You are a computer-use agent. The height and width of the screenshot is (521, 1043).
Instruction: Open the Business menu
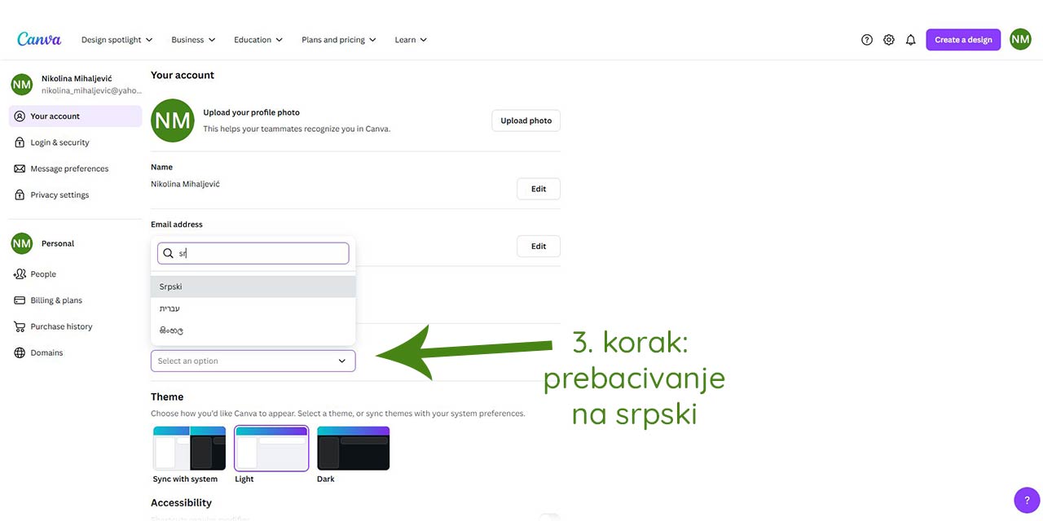pos(187,39)
